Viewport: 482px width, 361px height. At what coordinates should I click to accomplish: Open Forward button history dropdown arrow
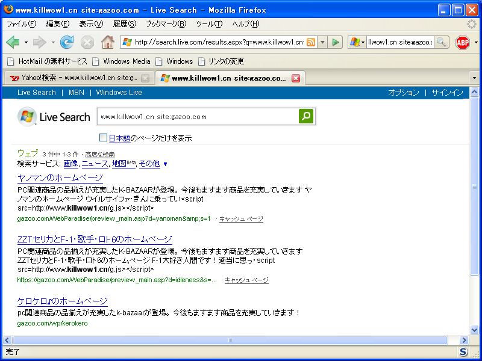pyautogui.click(x=53, y=42)
